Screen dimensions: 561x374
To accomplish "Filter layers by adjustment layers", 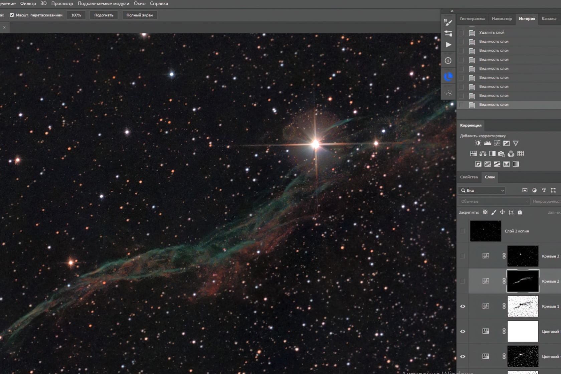I will pyautogui.click(x=534, y=190).
